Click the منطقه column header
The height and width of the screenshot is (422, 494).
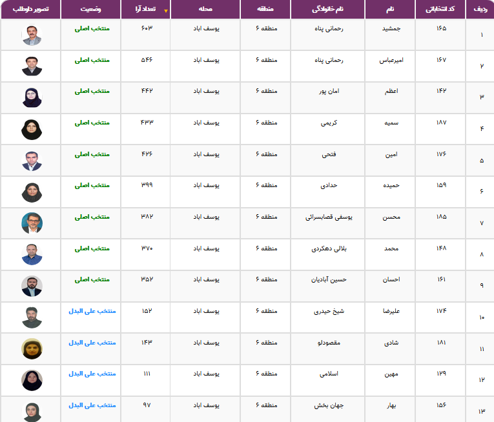click(265, 9)
